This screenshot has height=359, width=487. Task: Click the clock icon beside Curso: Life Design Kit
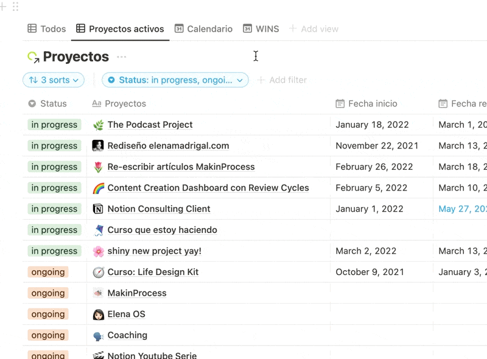[x=97, y=272]
